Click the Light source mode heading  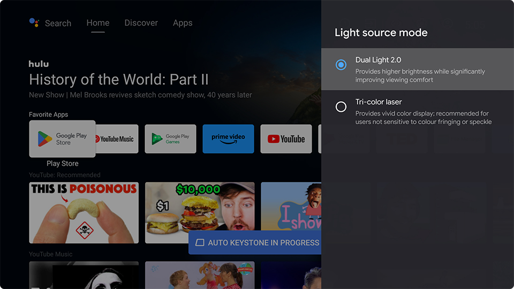381,33
